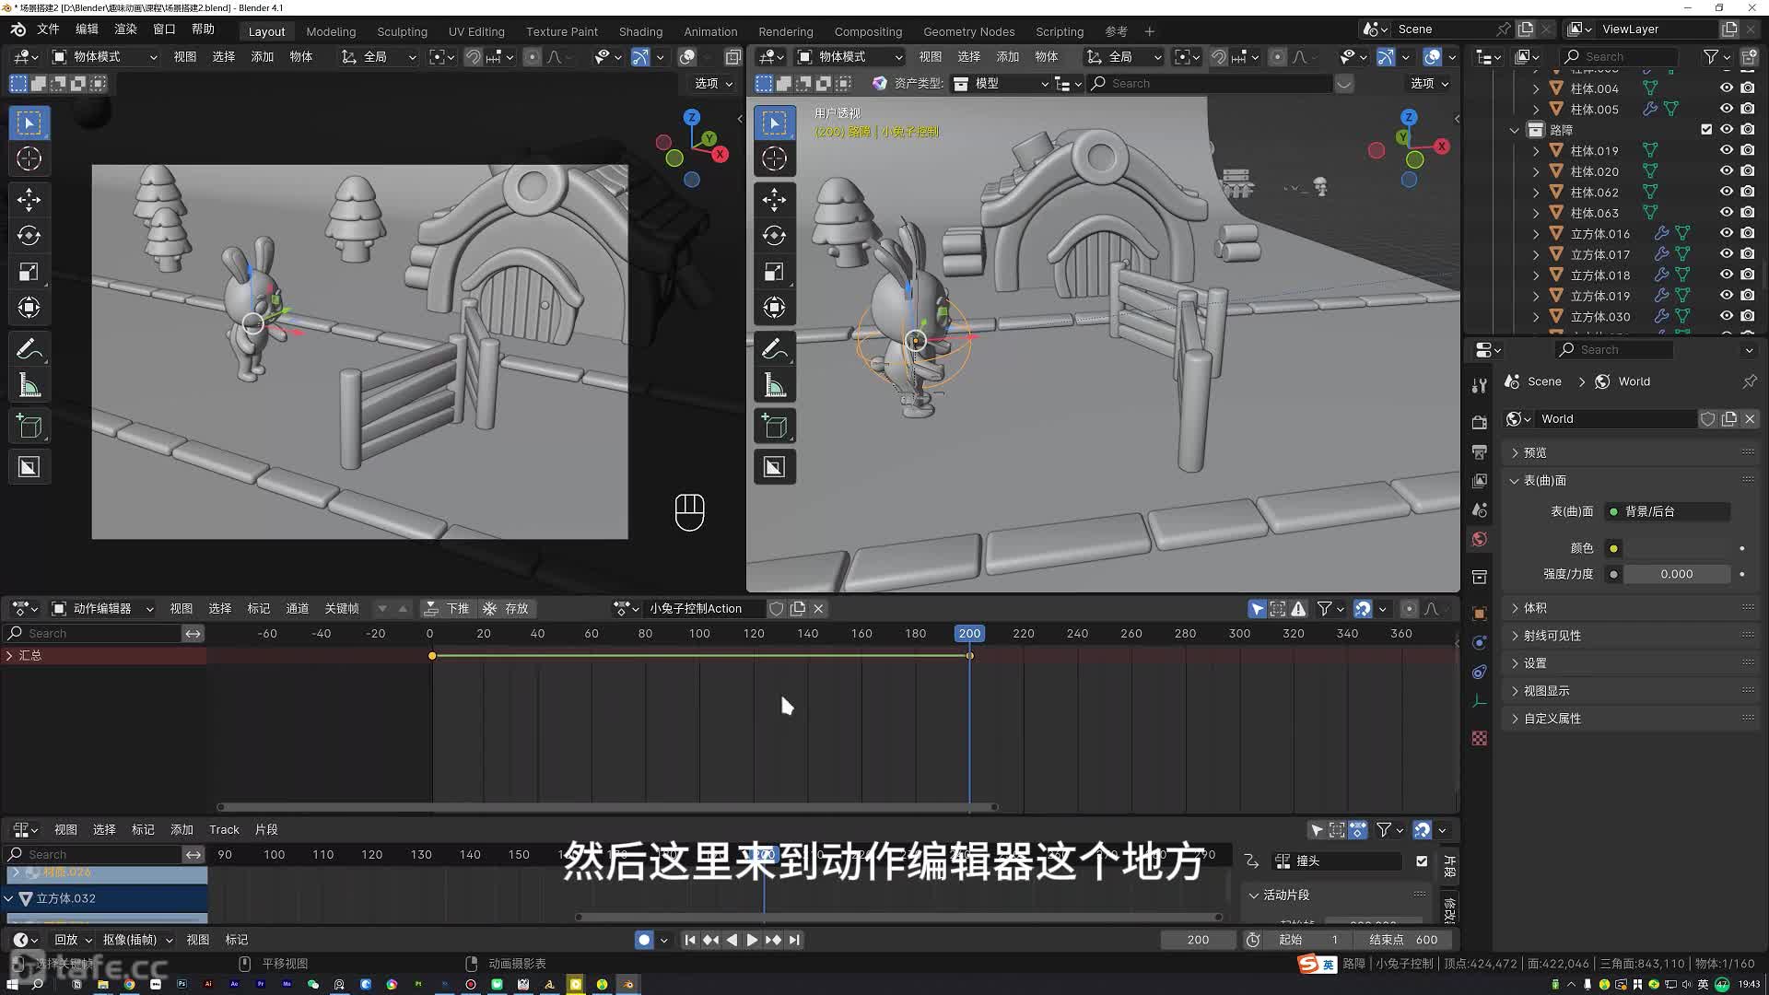Duplicate the 小兔子控制Action action

[798, 608]
